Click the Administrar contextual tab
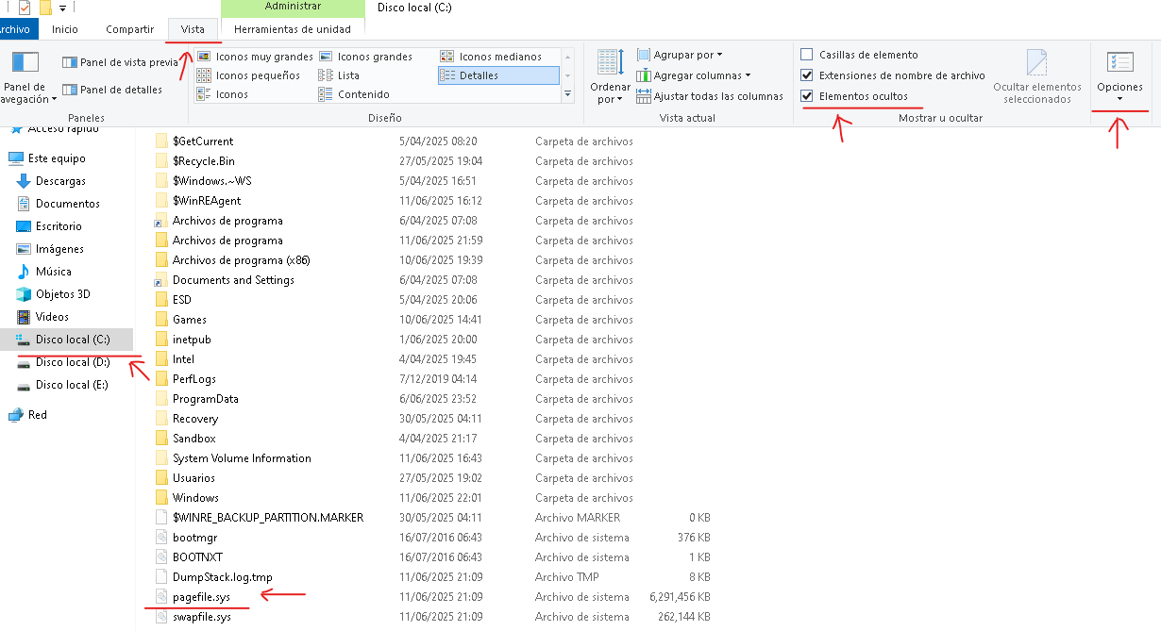The width and height of the screenshot is (1161, 631). click(x=293, y=8)
